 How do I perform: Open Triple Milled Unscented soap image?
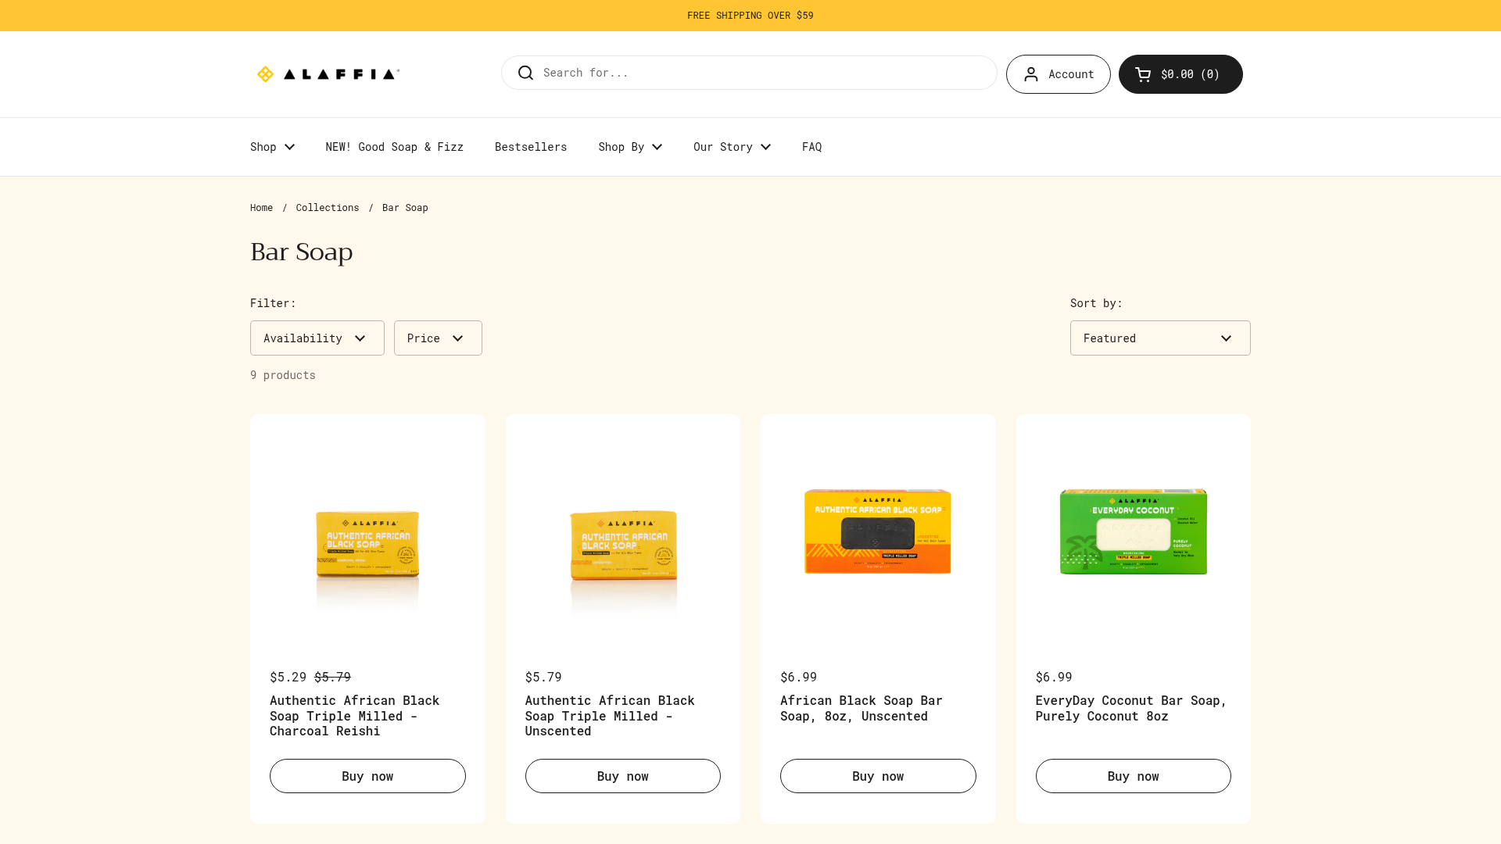point(623,531)
